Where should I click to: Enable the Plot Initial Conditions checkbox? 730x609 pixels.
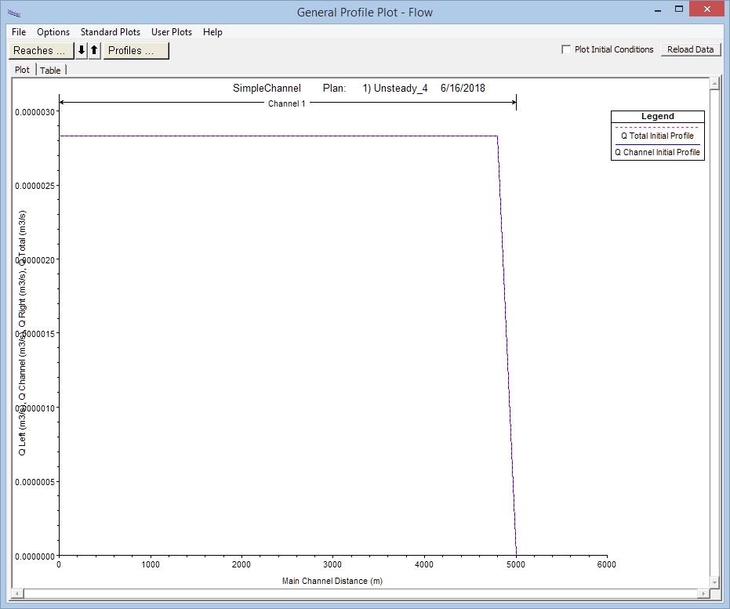click(x=566, y=49)
